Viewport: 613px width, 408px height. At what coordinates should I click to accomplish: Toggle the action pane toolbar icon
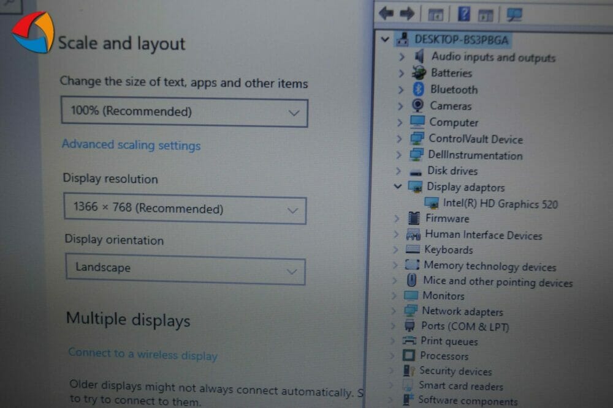[x=485, y=15]
